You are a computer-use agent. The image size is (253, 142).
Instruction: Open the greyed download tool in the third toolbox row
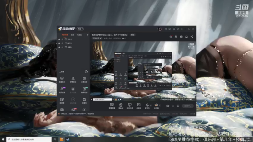[73, 101]
